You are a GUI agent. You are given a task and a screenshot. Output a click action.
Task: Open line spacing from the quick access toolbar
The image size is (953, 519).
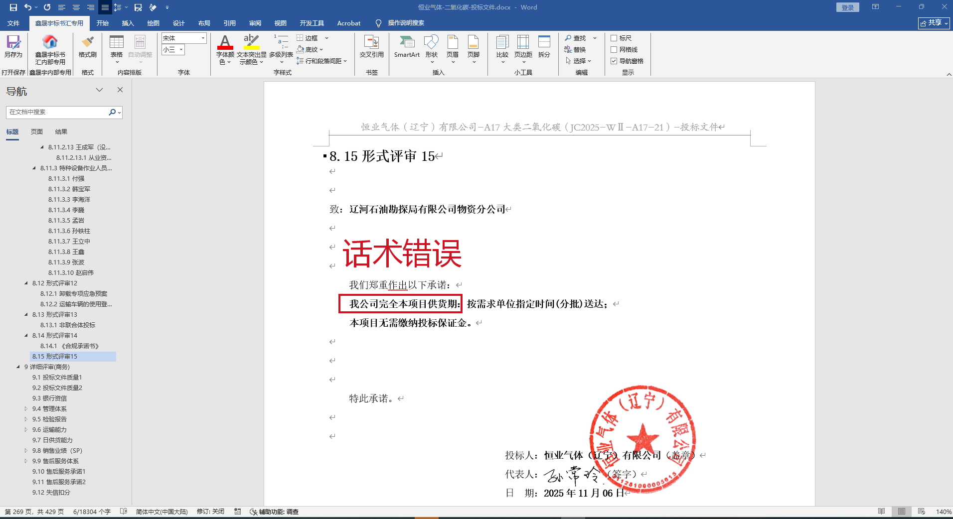pyautogui.click(x=118, y=7)
